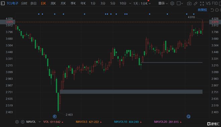This screenshot has width=221, height=127.
Task: Select the pencil drawing tool
Action: click(x=196, y=4)
